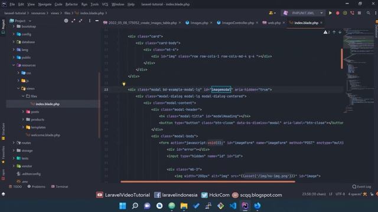The width and height of the screenshot is (378, 212).
Task: Toggle the Favorites tool window side button
Action: click(x=3, y=154)
